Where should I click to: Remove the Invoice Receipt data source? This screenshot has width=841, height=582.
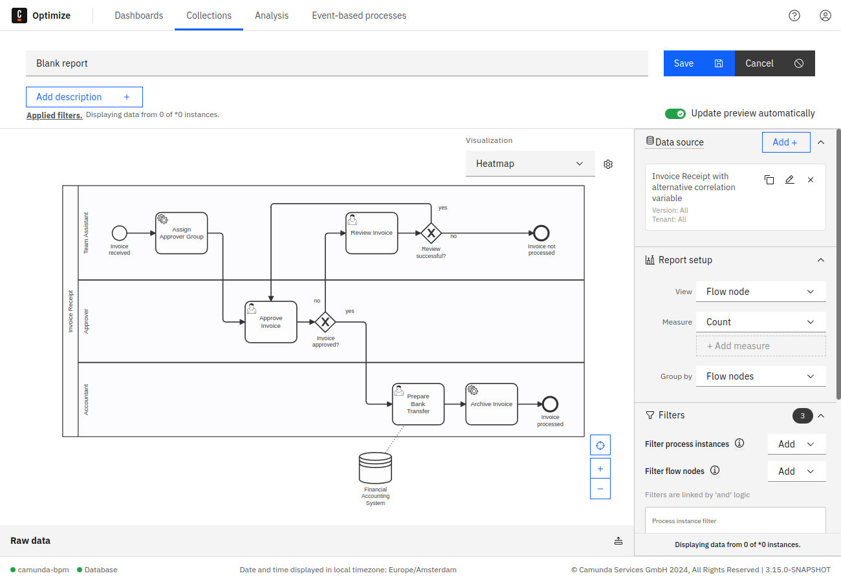[x=810, y=179]
